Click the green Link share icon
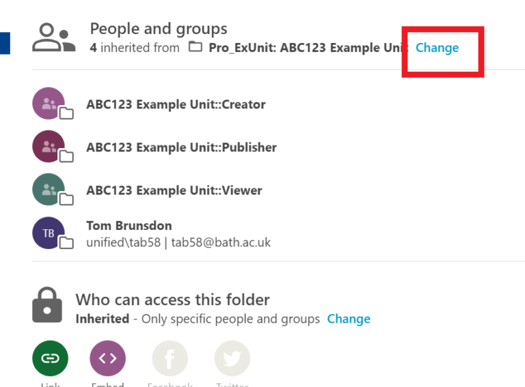 [x=50, y=358]
